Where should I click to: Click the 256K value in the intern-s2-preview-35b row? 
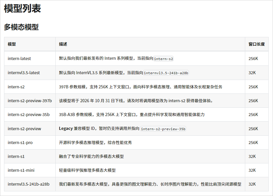pyautogui.click(x=253, y=115)
